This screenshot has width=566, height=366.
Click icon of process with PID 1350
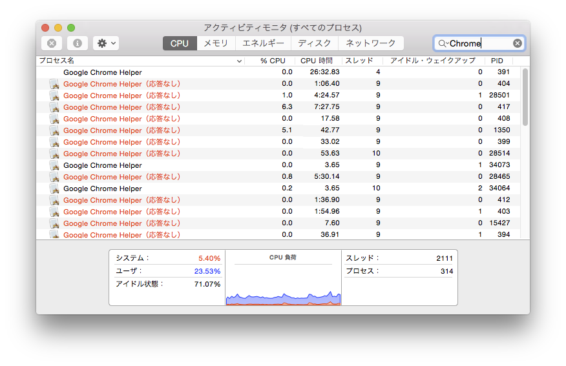[x=54, y=130]
